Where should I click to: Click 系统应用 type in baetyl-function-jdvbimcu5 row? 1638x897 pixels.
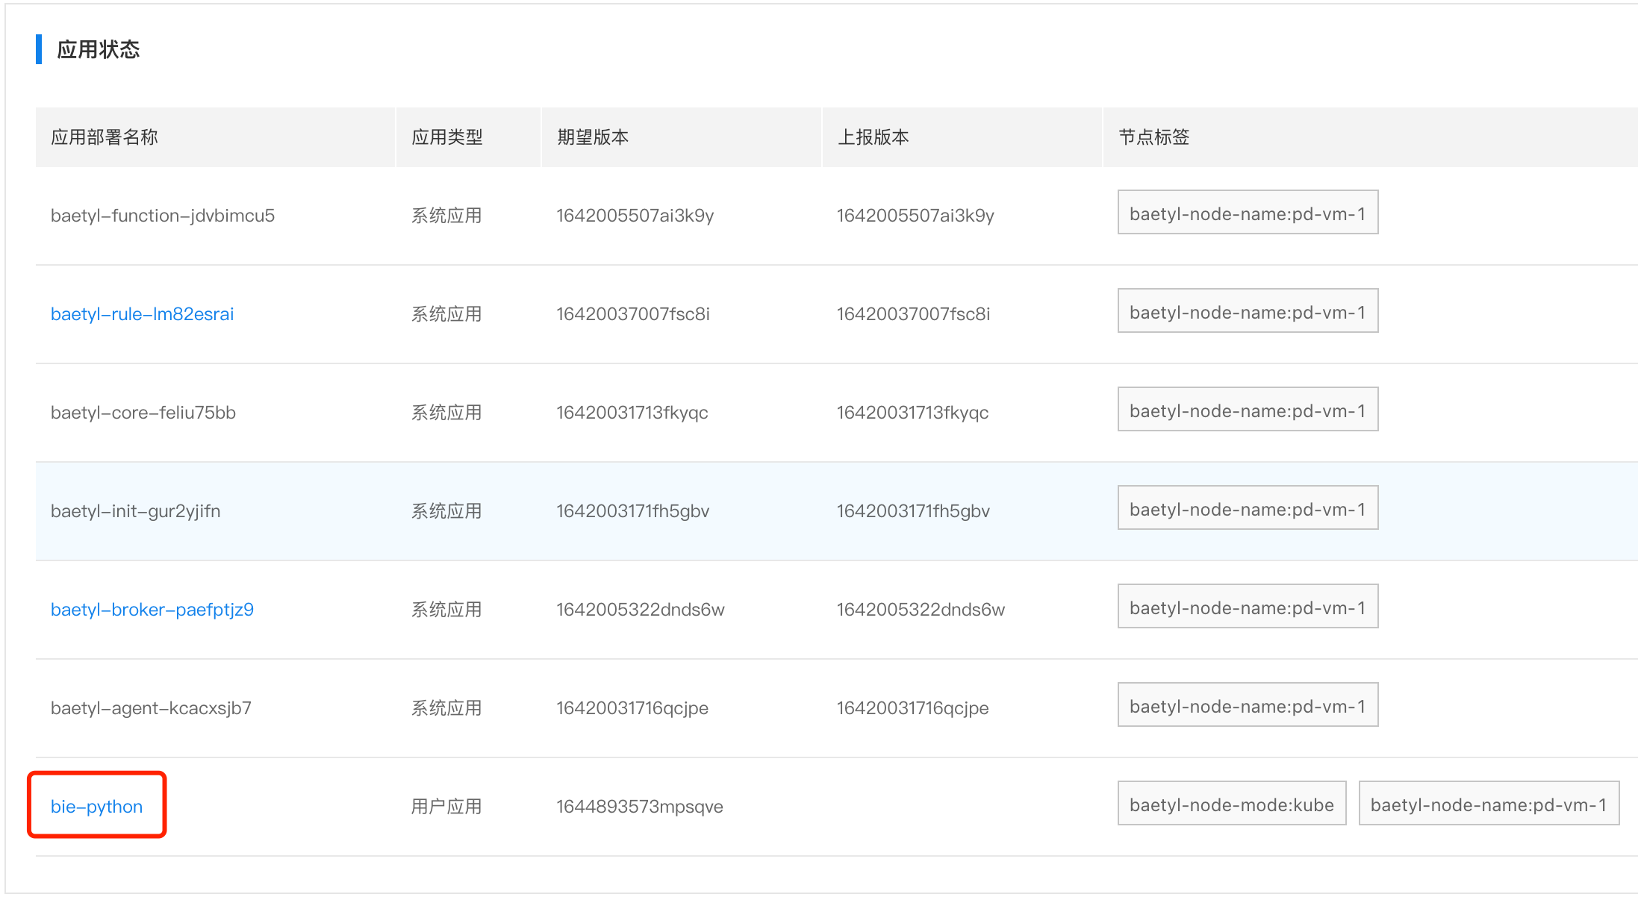(x=446, y=216)
